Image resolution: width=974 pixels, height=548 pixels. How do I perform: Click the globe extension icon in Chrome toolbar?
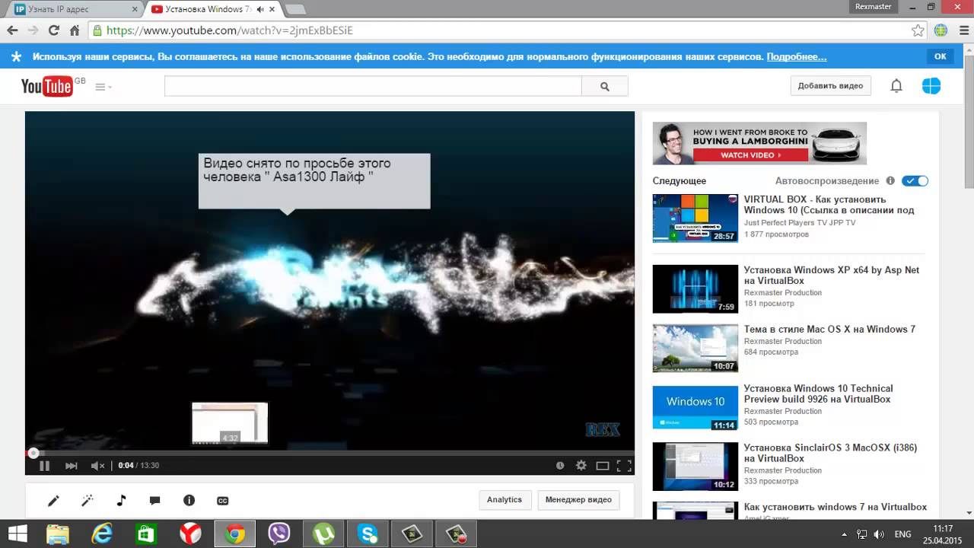click(x=941, y=30)
